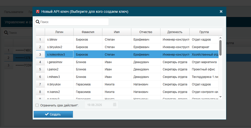Click the Иван name cell in row 4
The image size is (251, 128).
point(117,62)
